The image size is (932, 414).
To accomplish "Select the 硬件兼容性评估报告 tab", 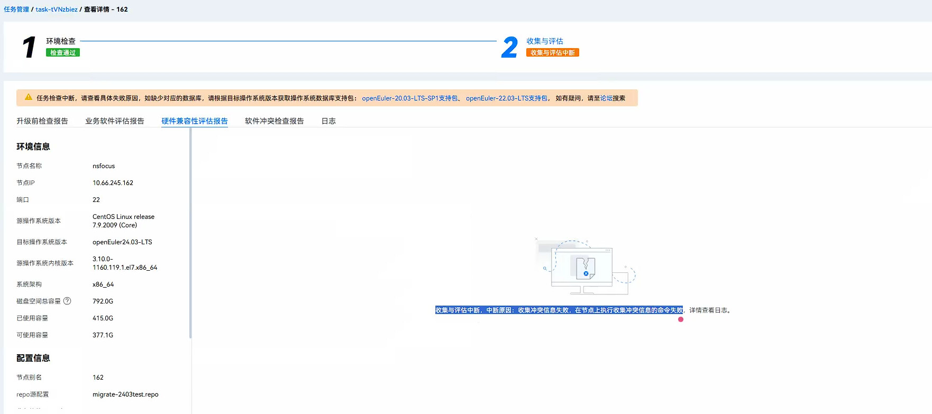I will [195, 121].
